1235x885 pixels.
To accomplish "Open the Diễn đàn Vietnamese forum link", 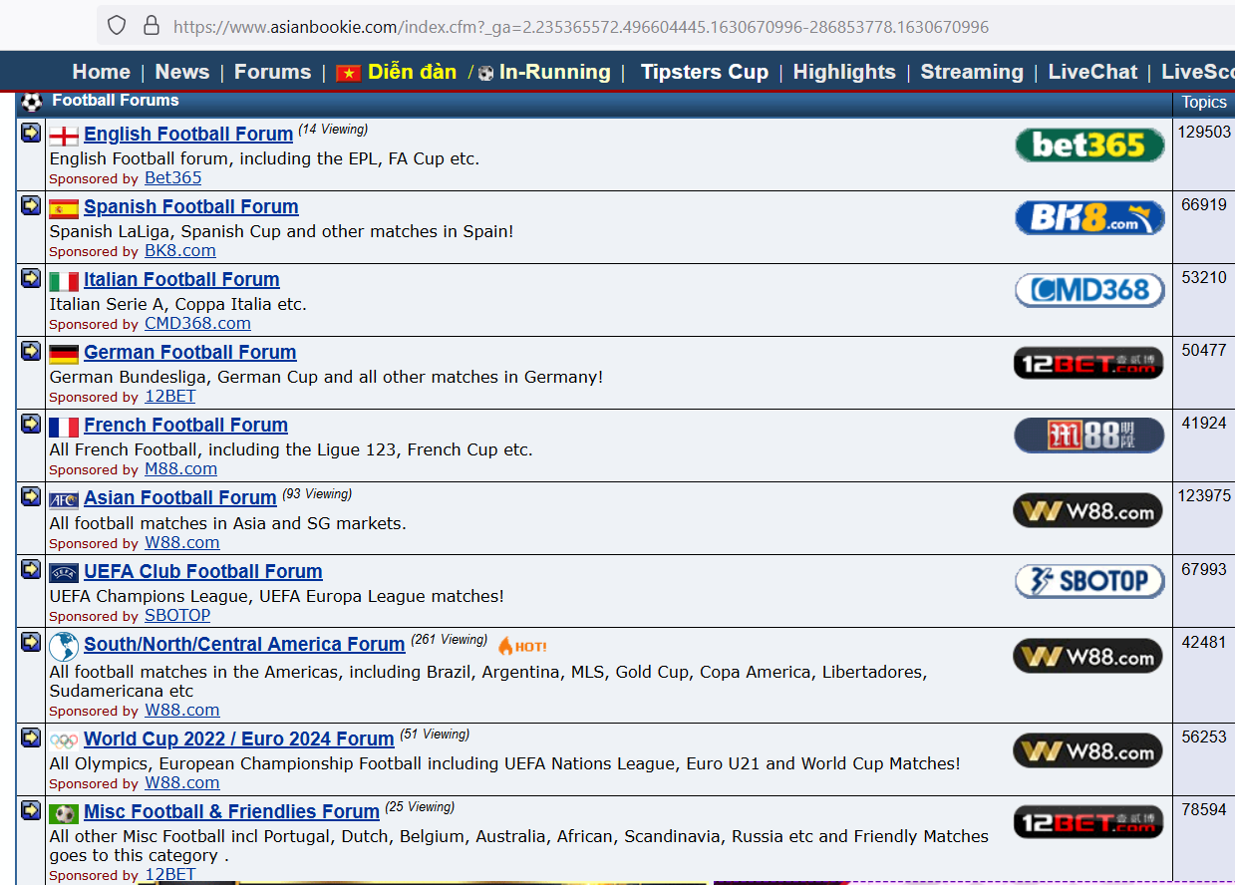I will click(x=412, y=72).
